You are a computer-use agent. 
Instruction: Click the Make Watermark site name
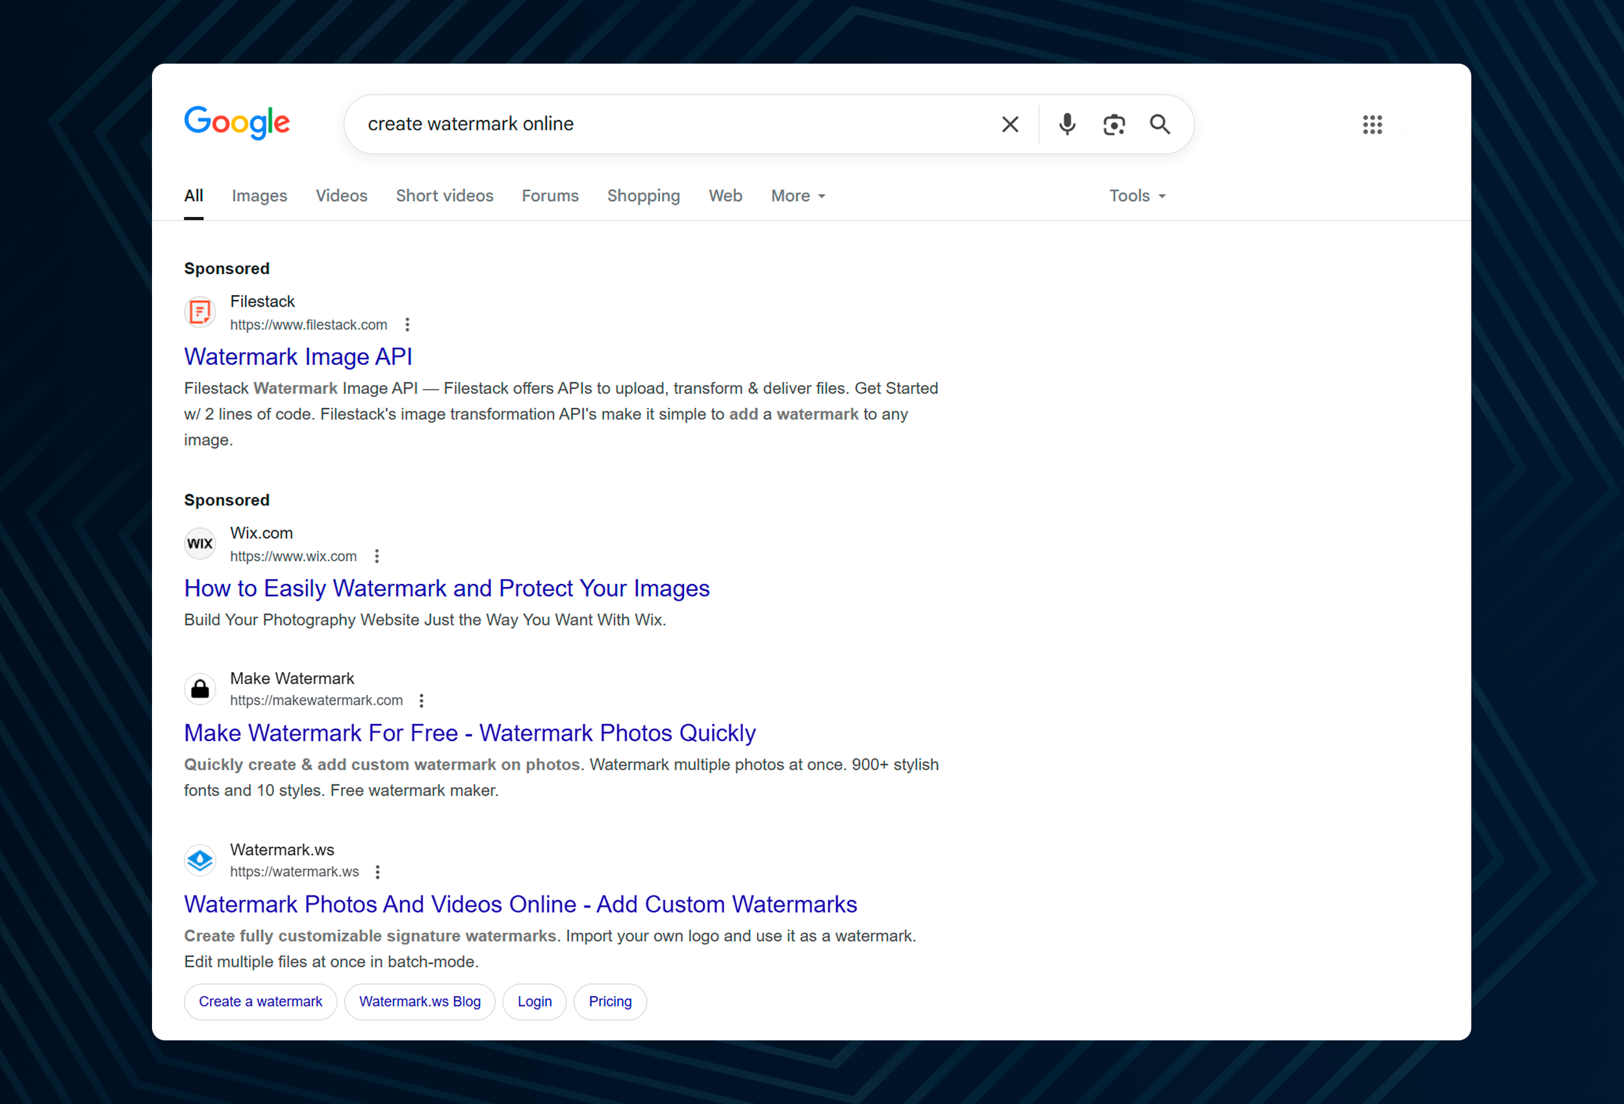pyautogui.click(x=292, y=679)
